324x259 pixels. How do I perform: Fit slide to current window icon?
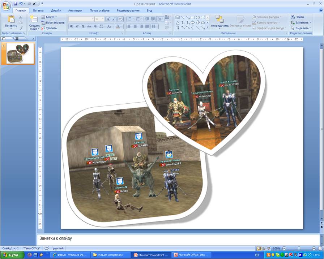click(x=320, y=248)
